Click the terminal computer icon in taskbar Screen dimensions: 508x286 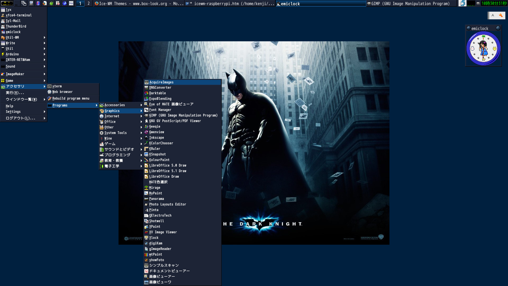tap(31, 3)
